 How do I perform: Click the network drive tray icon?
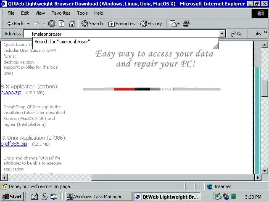coord(219,197)
